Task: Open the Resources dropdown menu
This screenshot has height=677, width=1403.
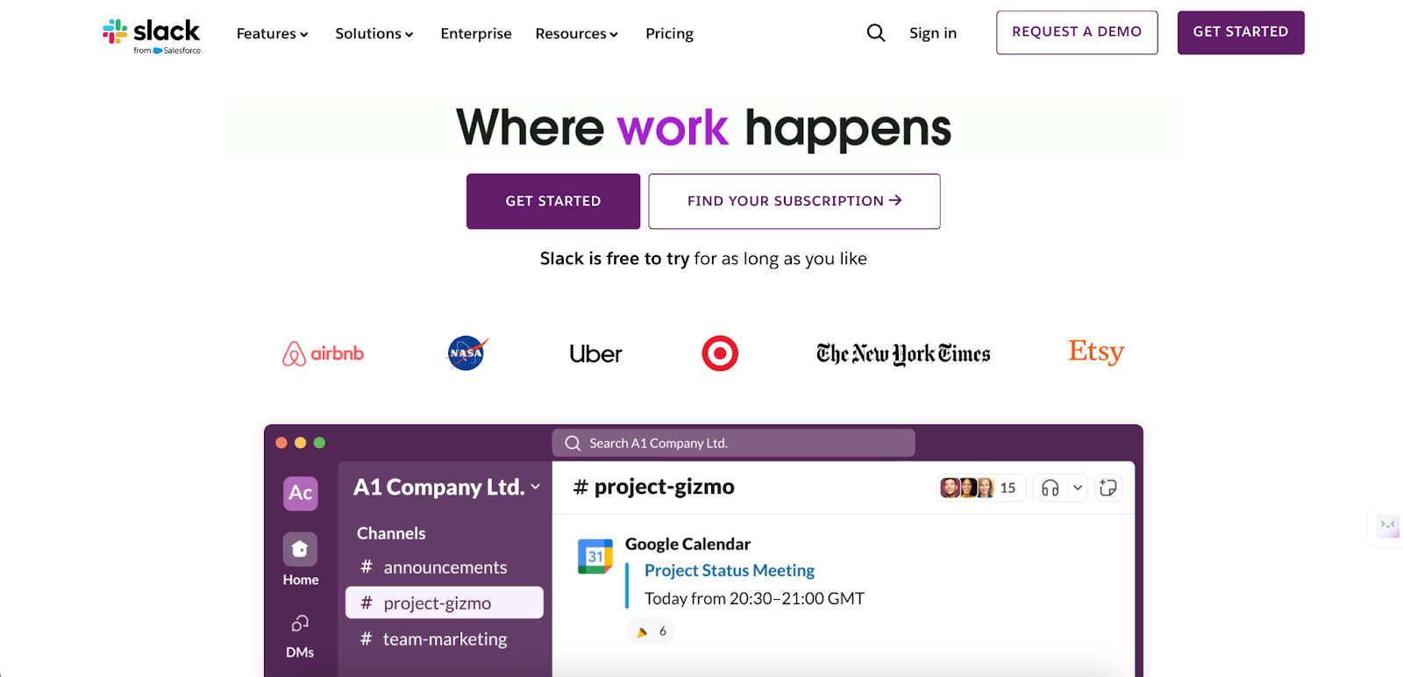Action: point(577,33)
